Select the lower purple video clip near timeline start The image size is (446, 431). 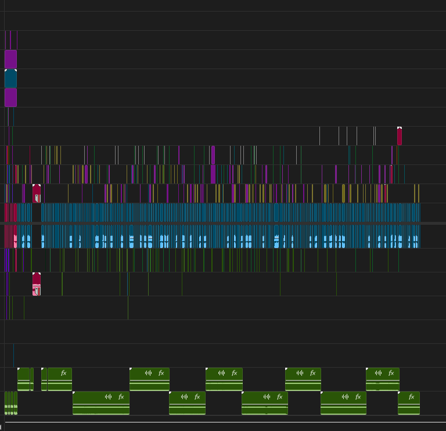pyautogui.click(x=10, y=98)
